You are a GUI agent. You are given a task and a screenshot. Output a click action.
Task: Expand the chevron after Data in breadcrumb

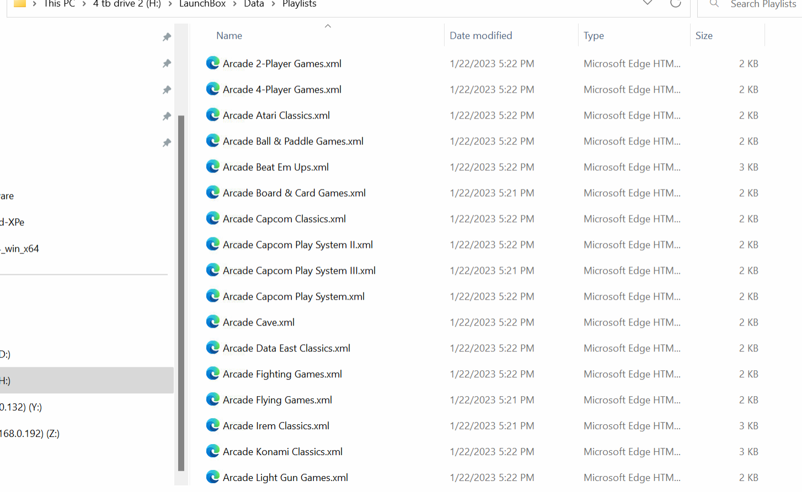[x=273, y=4]
